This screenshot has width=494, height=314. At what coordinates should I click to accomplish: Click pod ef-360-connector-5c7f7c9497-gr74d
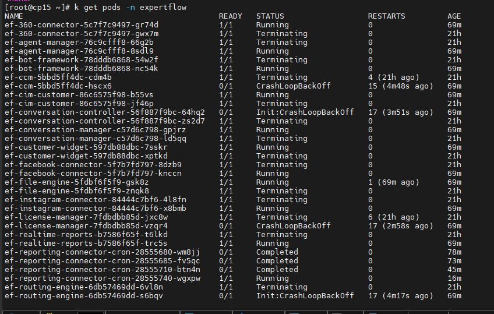[x=81, y=25]
